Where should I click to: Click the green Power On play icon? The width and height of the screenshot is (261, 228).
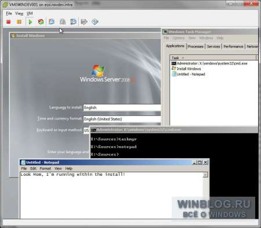[x=30, y=22]
